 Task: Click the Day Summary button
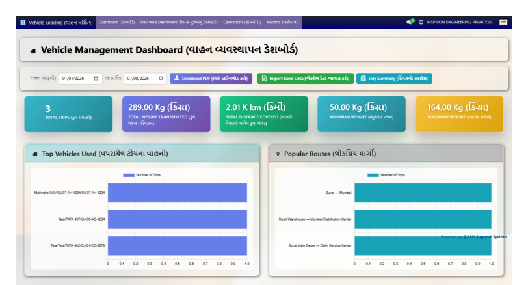394,79
